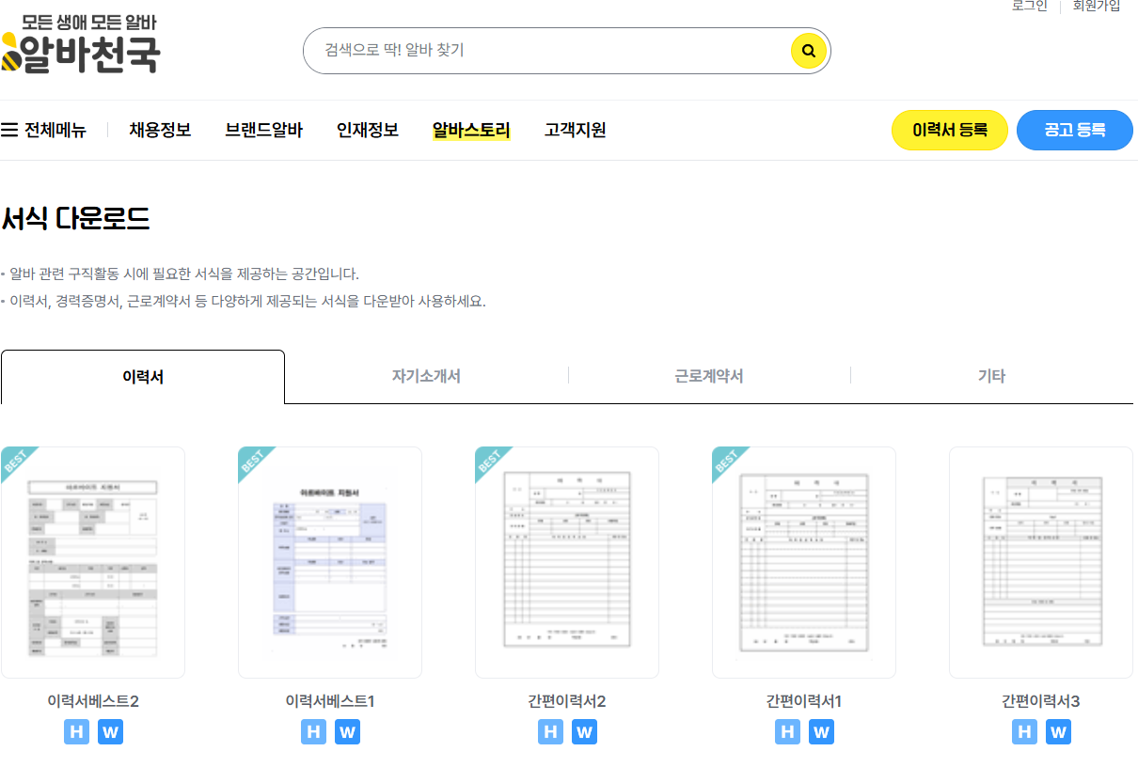This screenshot has height=767, width=1138.
Task: Switch to the 자기소개서 tab
Action: 426,375
